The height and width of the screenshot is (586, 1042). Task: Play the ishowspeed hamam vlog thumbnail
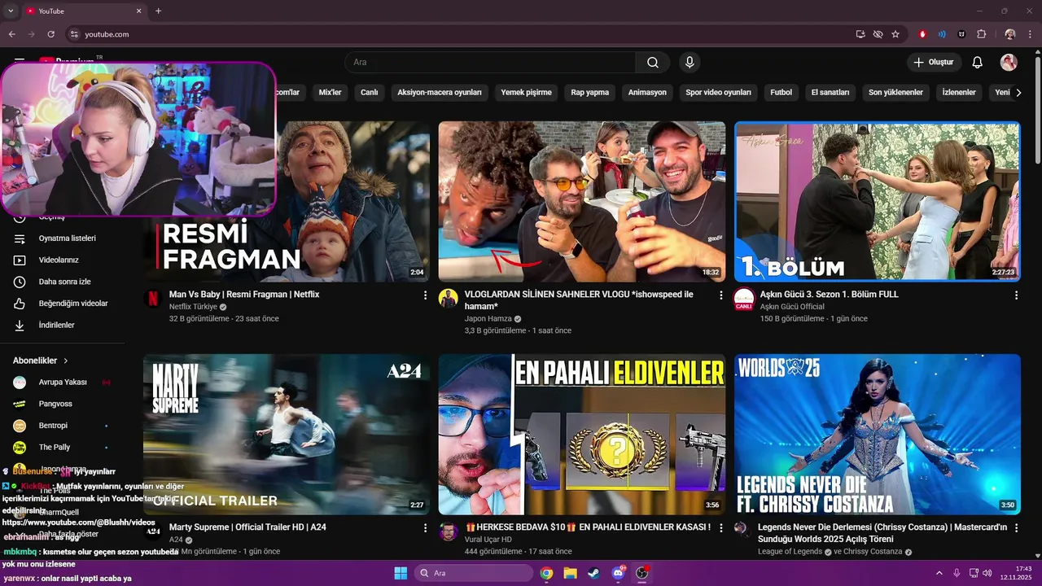click(x=582, y=202)
